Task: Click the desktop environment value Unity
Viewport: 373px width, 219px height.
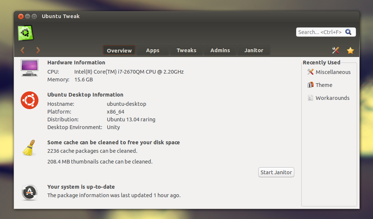Action: tap(113, 127)
